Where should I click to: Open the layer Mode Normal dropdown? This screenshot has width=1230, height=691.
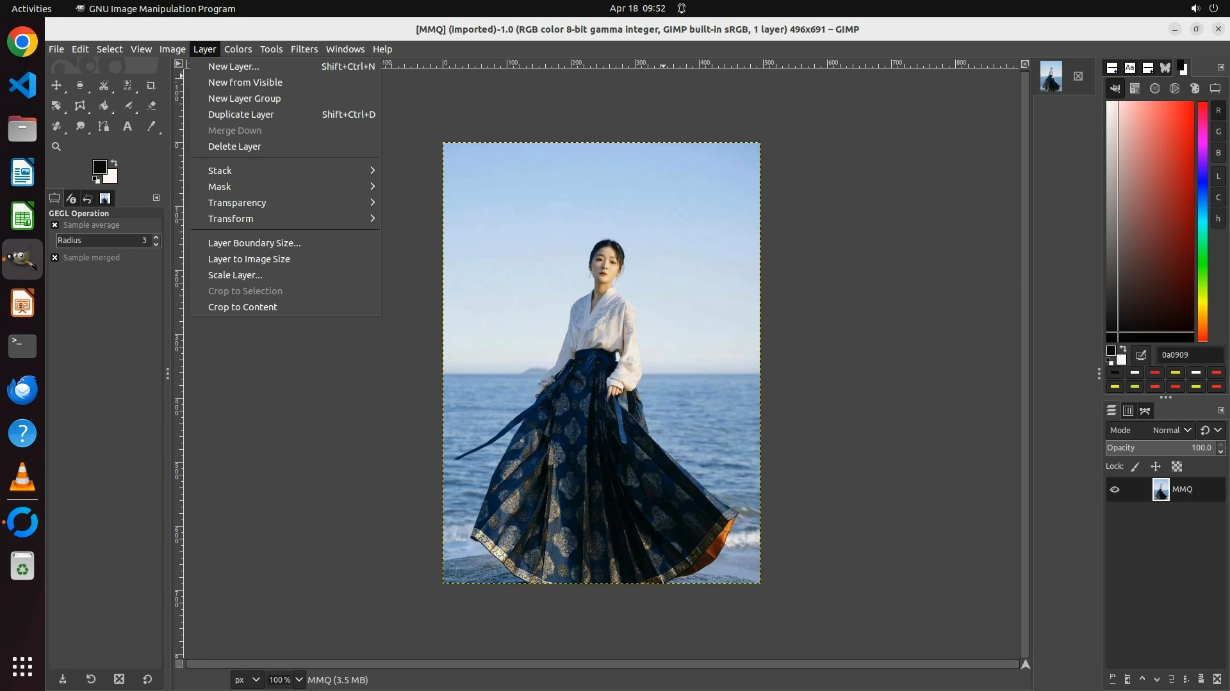pos(1171,431)
